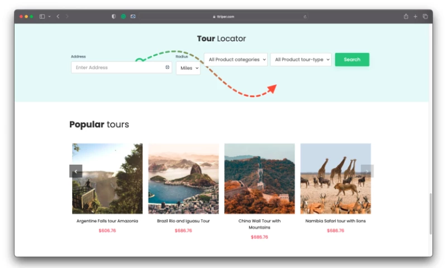Open the Brazil Rio tour image
Viewport: 447px width, 268px height.
183,179
